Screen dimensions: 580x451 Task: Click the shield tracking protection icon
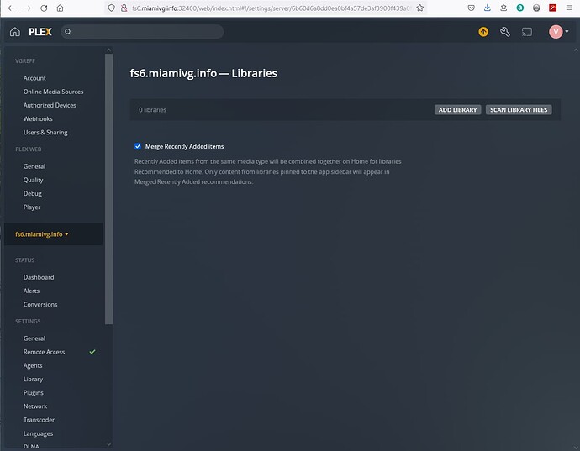click(111, 8)
